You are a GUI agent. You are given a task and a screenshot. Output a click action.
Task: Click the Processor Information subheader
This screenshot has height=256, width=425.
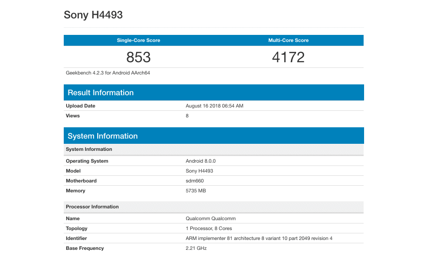[213, 207]
